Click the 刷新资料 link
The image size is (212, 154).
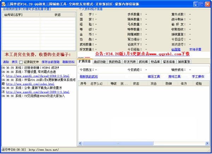coord(69,62)
